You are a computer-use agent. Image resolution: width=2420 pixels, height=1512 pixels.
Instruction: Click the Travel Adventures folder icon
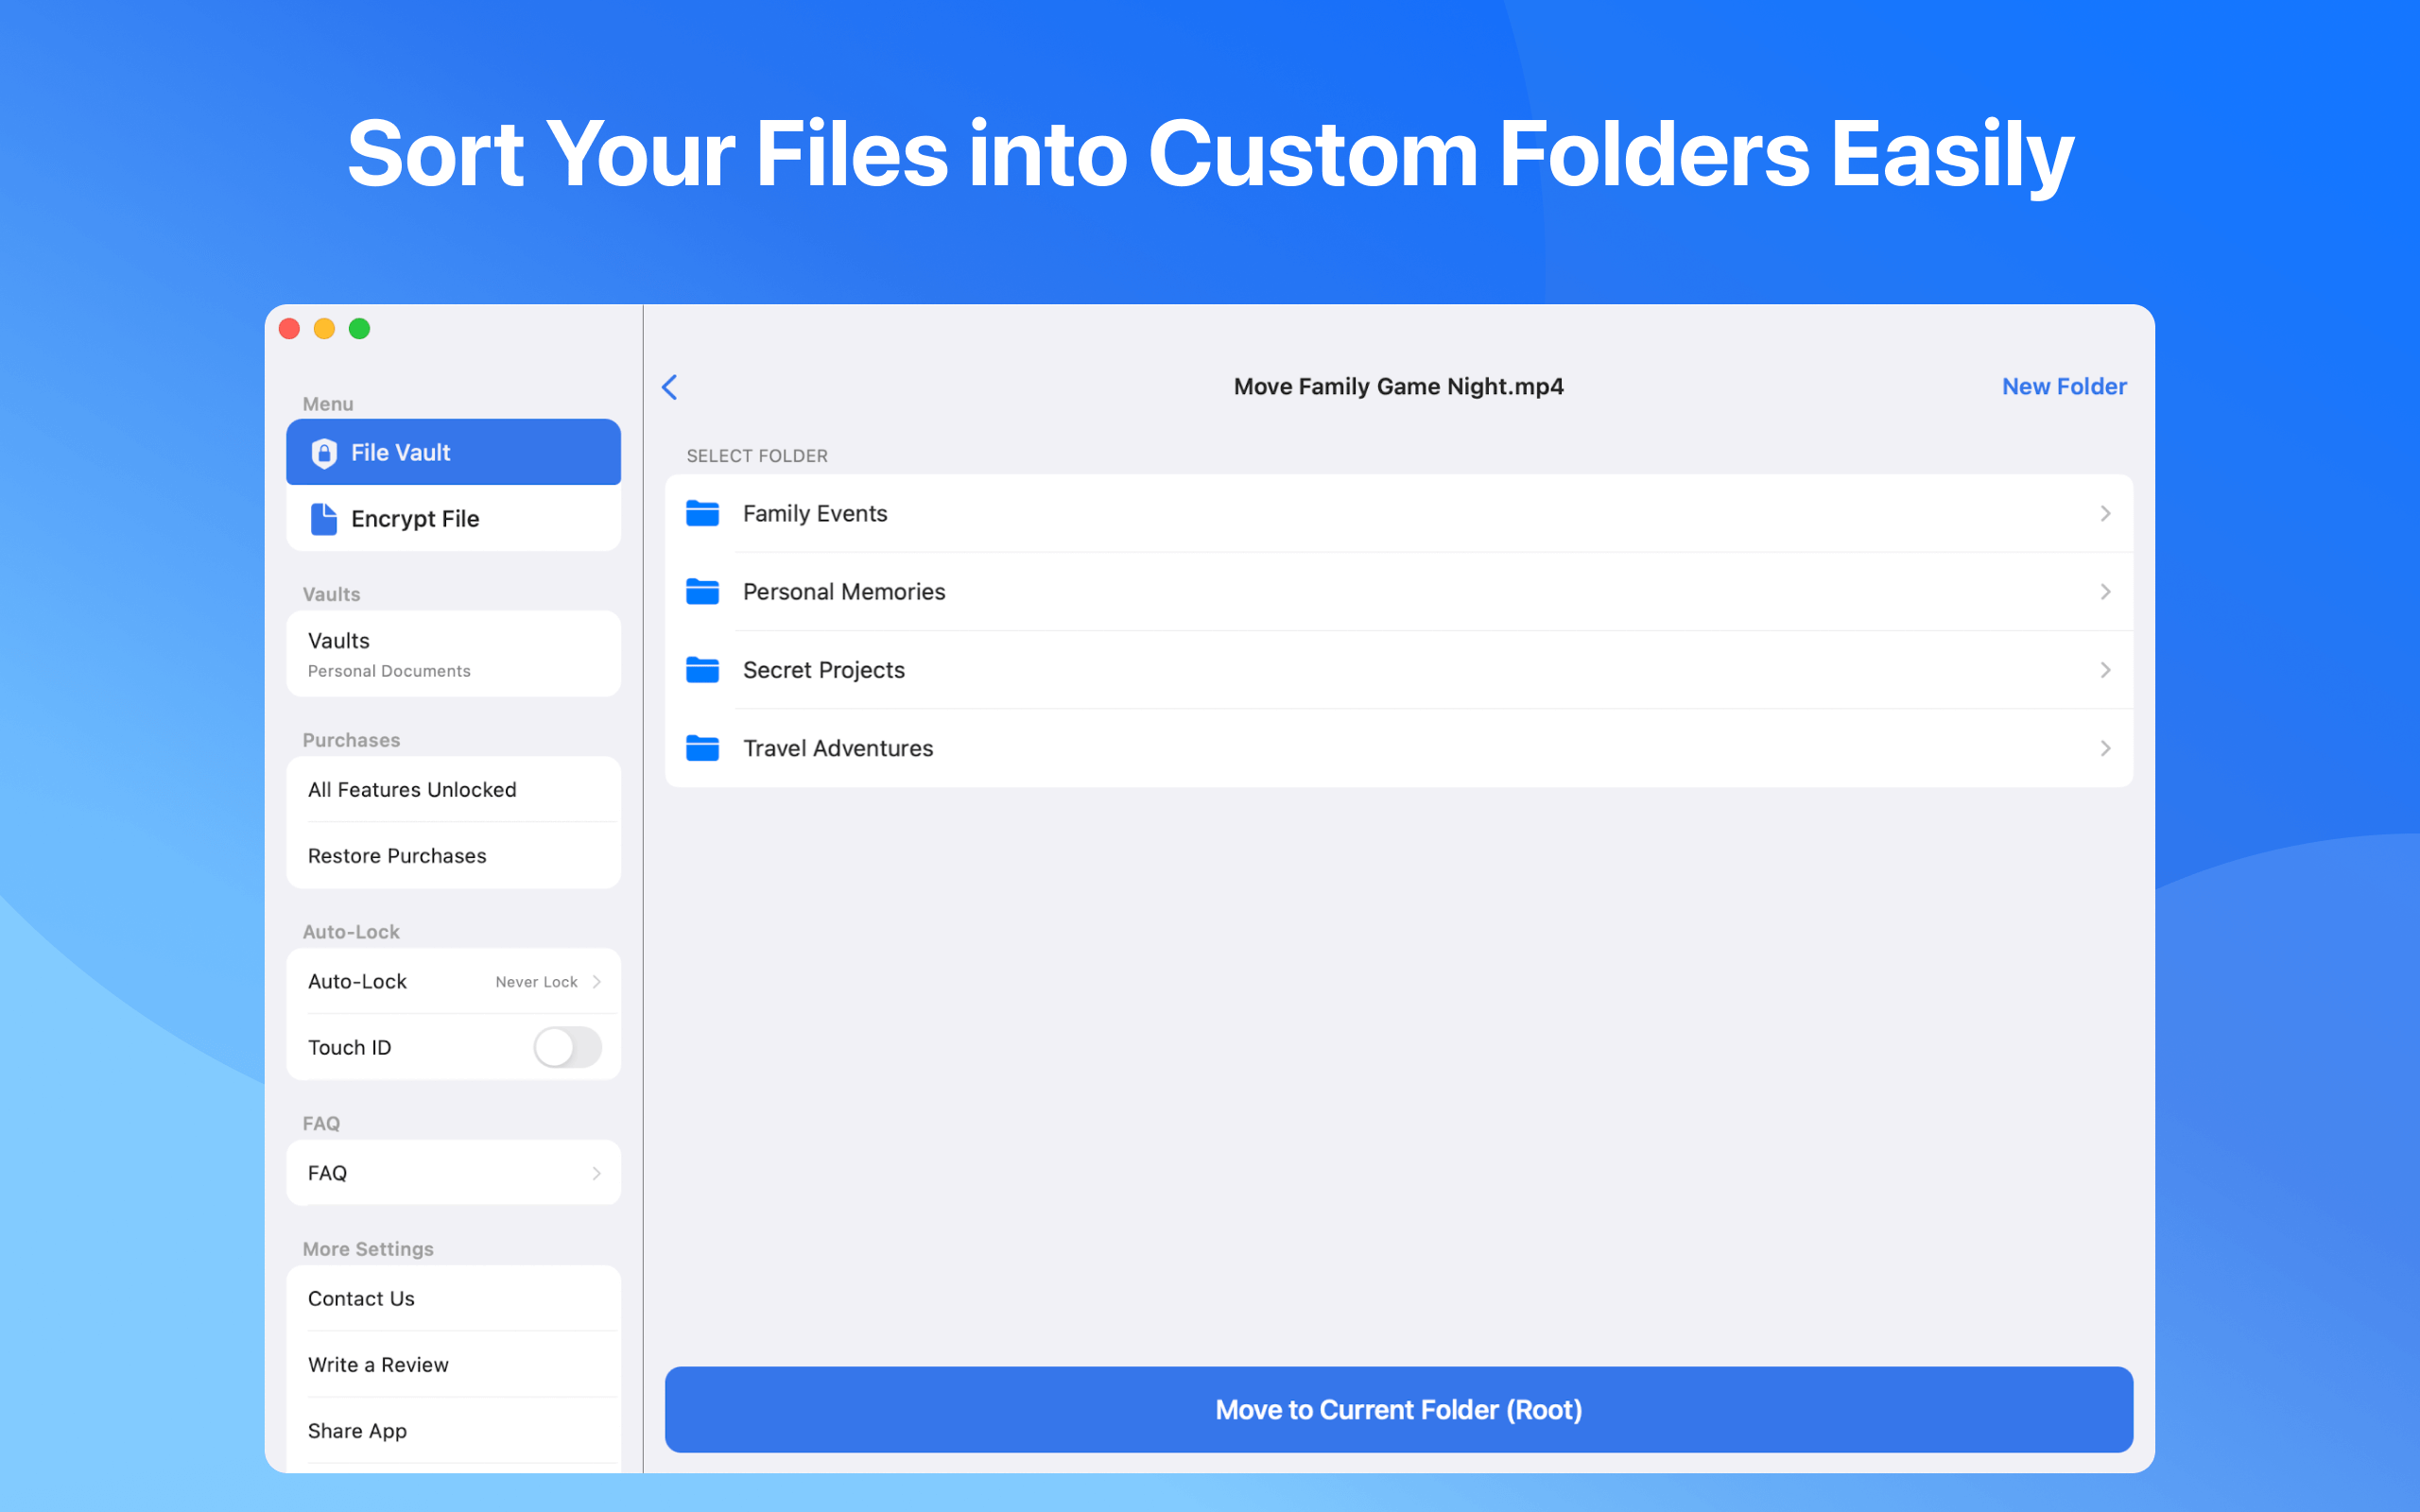click(x=702, y=748)
